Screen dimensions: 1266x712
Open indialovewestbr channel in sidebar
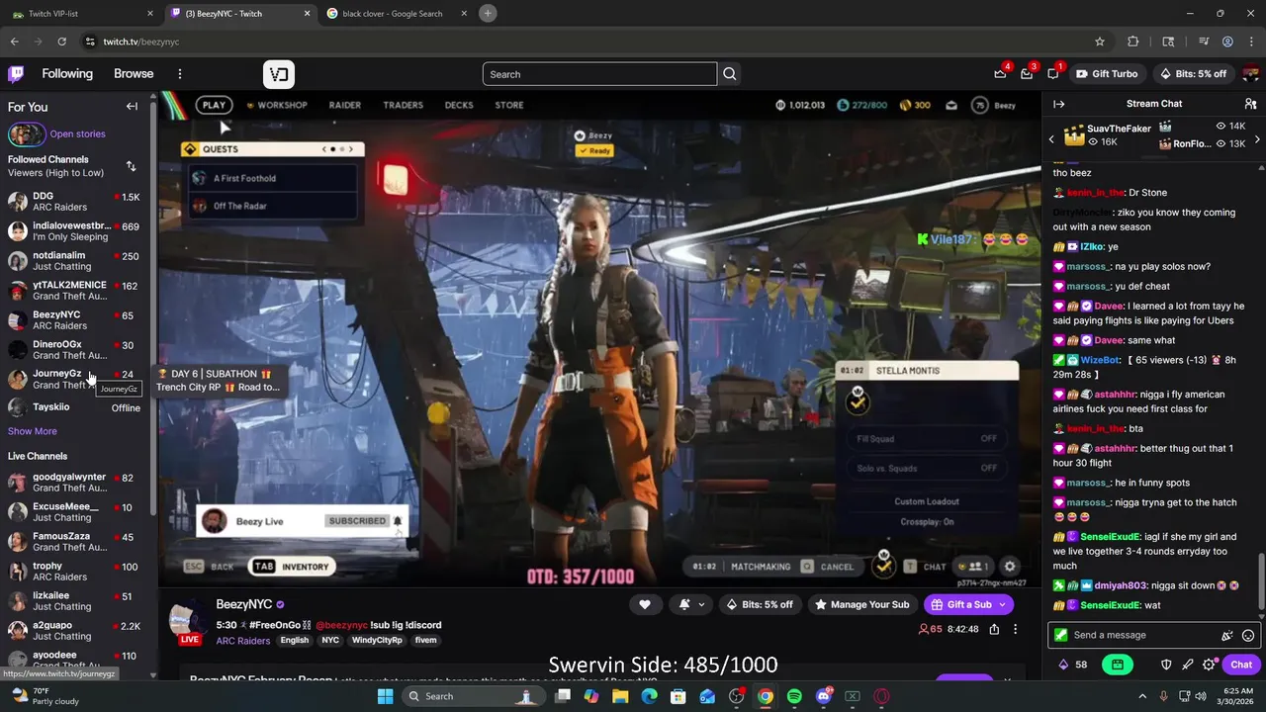click(74, 231)
